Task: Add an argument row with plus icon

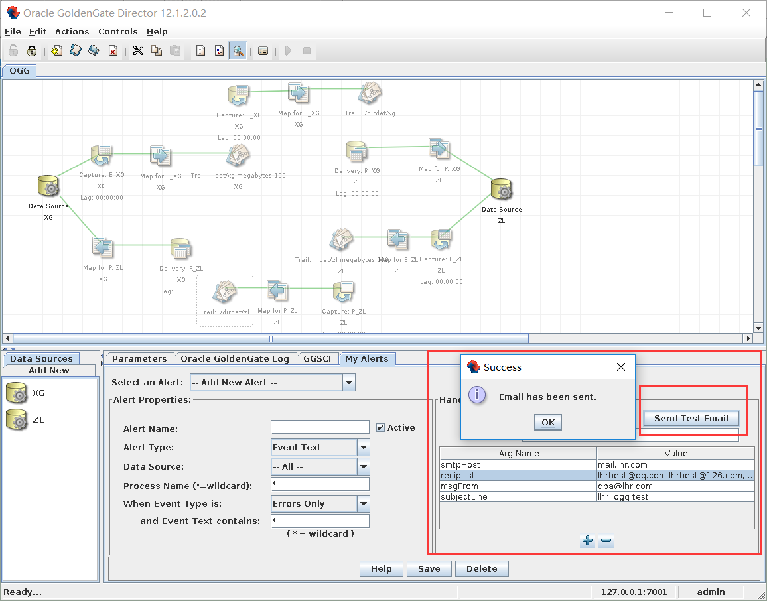Action: click(587, 541)
